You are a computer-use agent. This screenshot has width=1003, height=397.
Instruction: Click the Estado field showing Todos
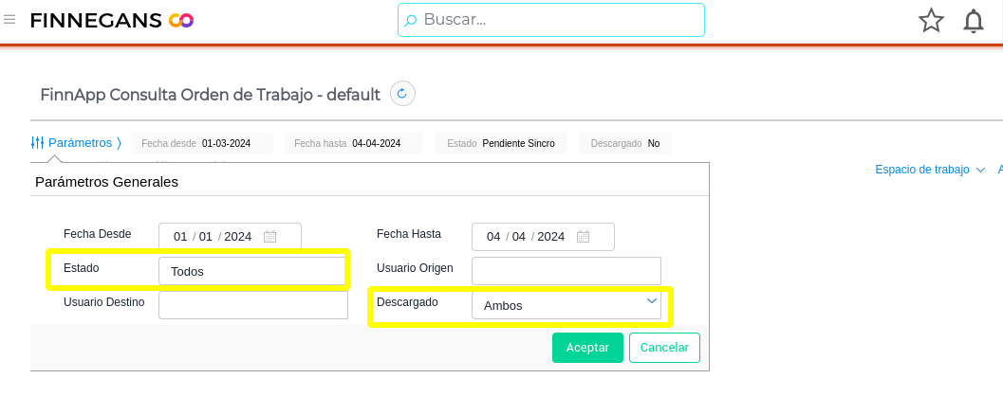(251, 271)
